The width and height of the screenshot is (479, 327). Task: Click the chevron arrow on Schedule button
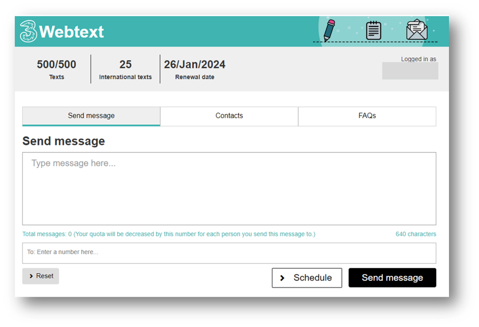pyautogui.click(x=283, y=278)
